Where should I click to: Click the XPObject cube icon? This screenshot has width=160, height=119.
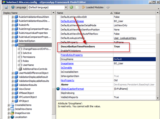(x=16, y=101)
